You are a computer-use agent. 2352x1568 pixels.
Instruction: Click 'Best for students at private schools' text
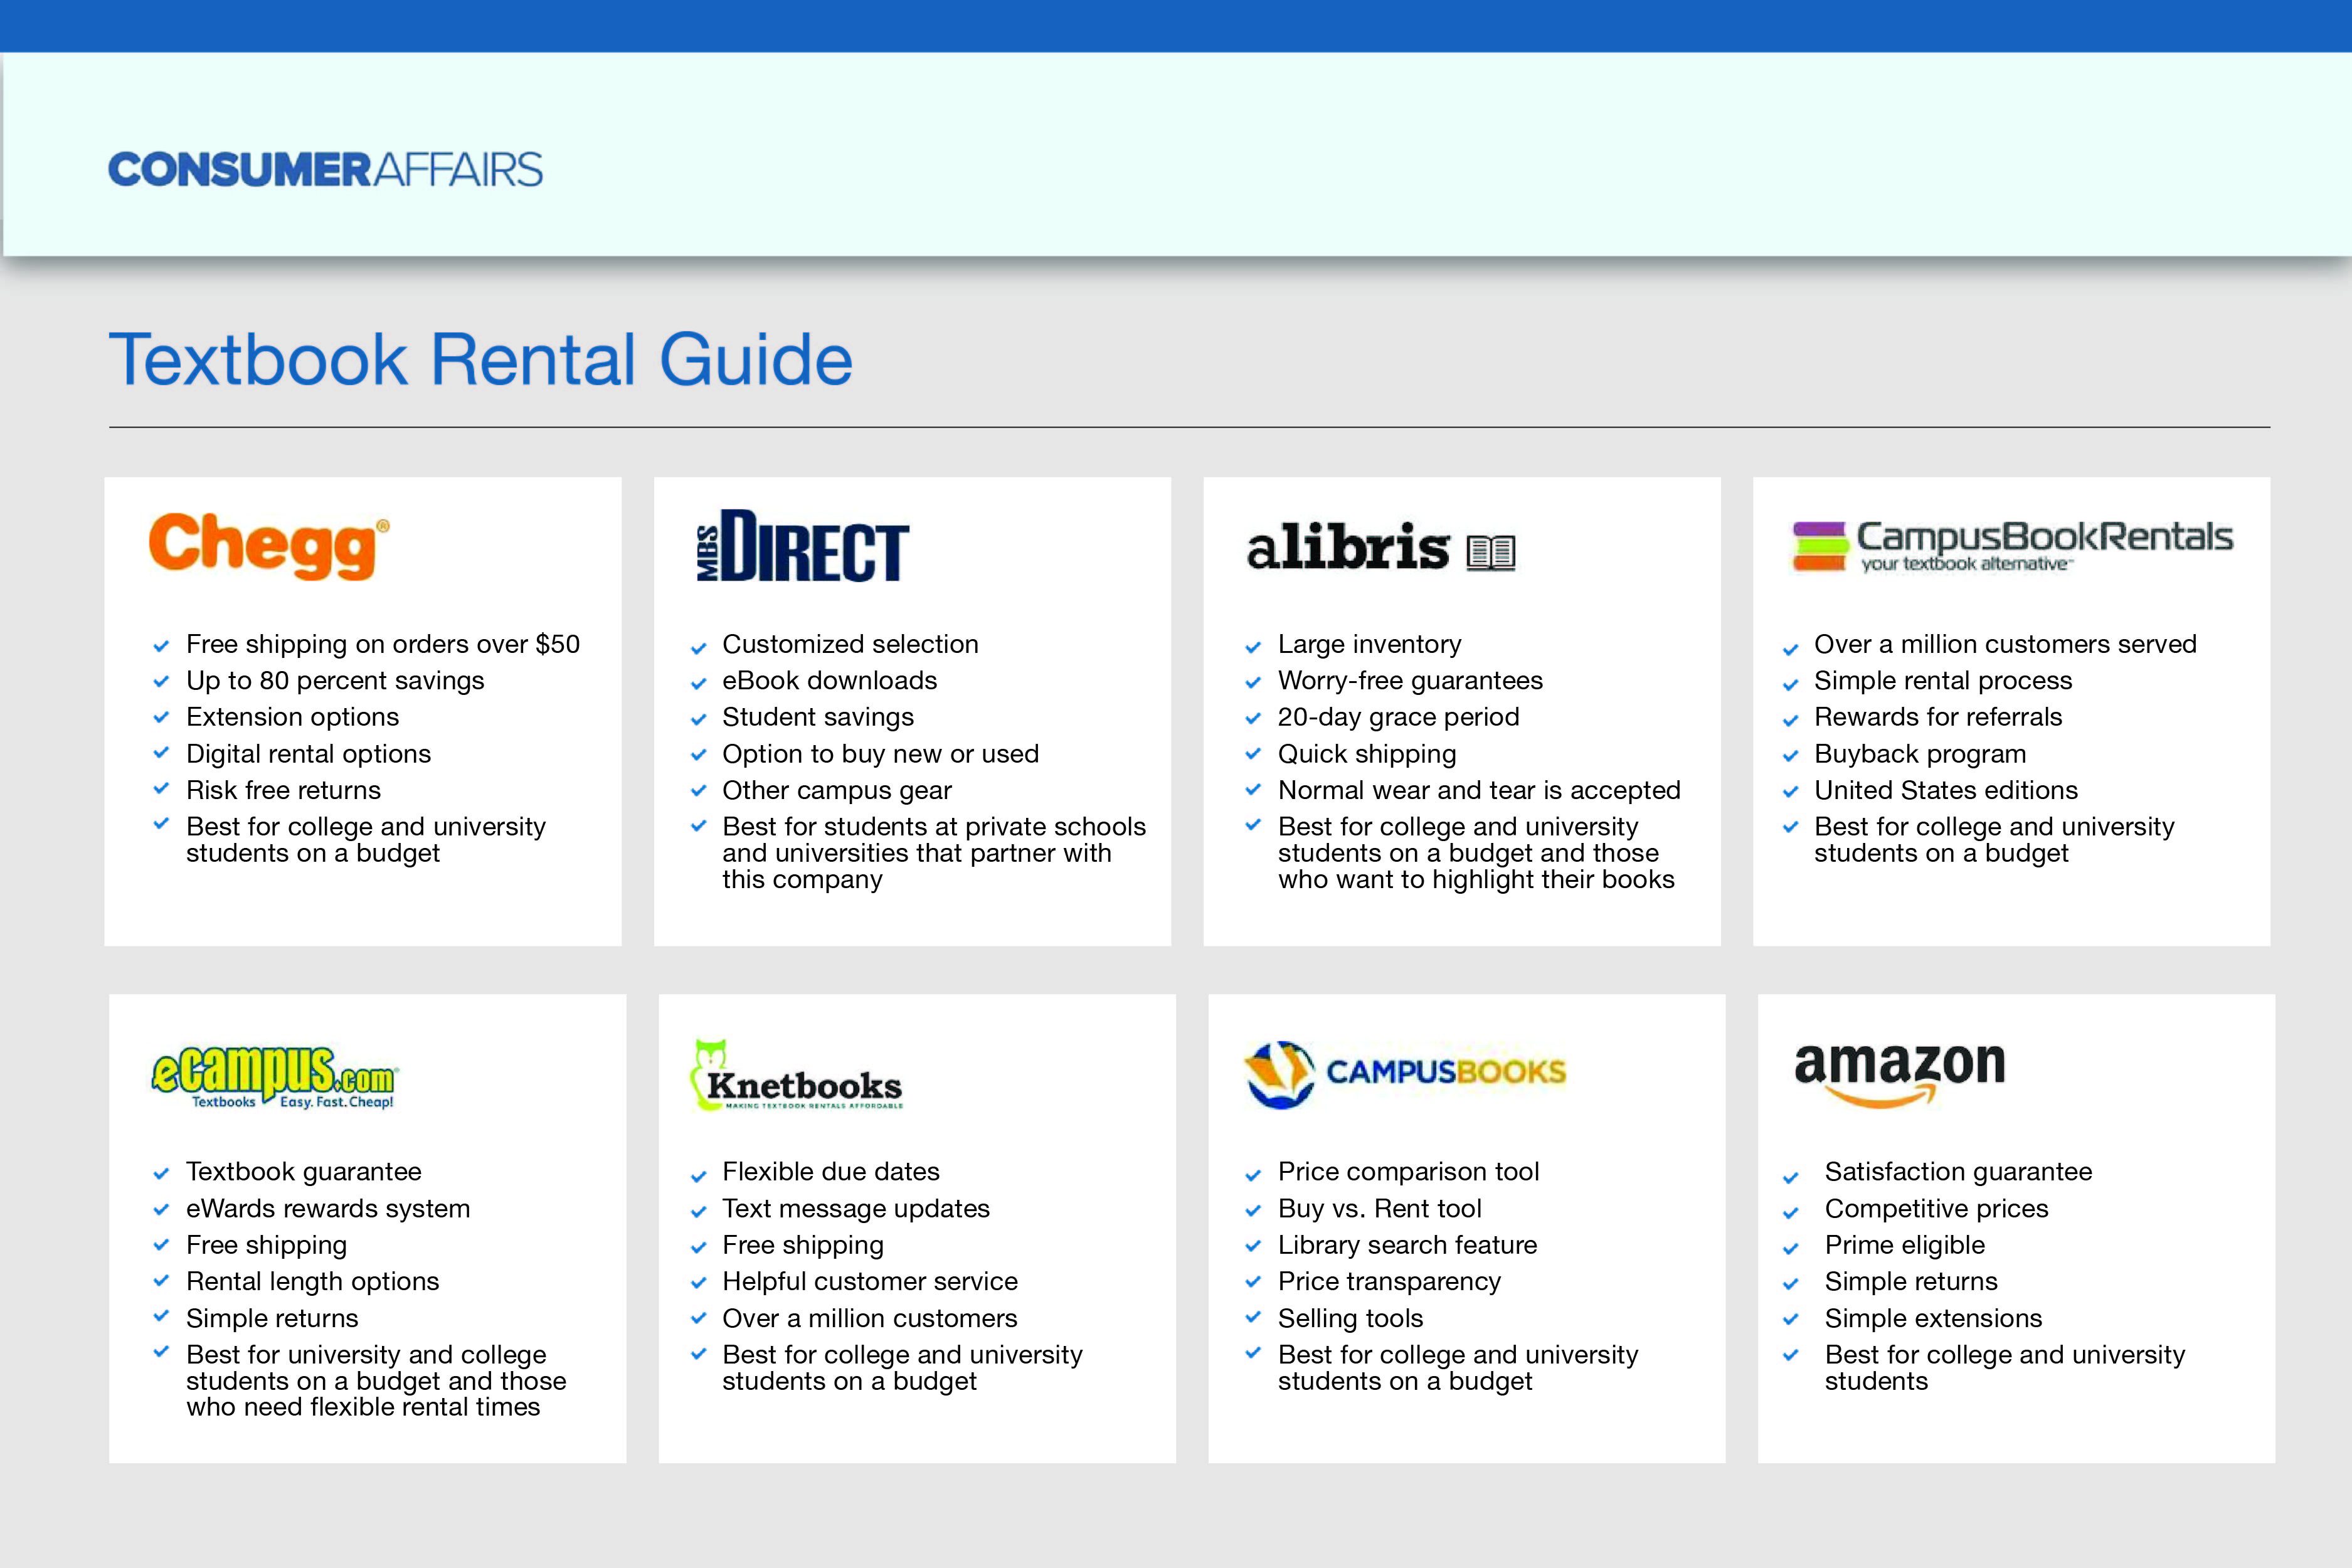934,827
